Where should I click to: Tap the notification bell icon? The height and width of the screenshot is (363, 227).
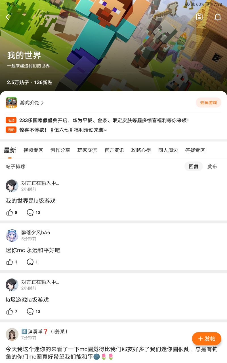218,17
